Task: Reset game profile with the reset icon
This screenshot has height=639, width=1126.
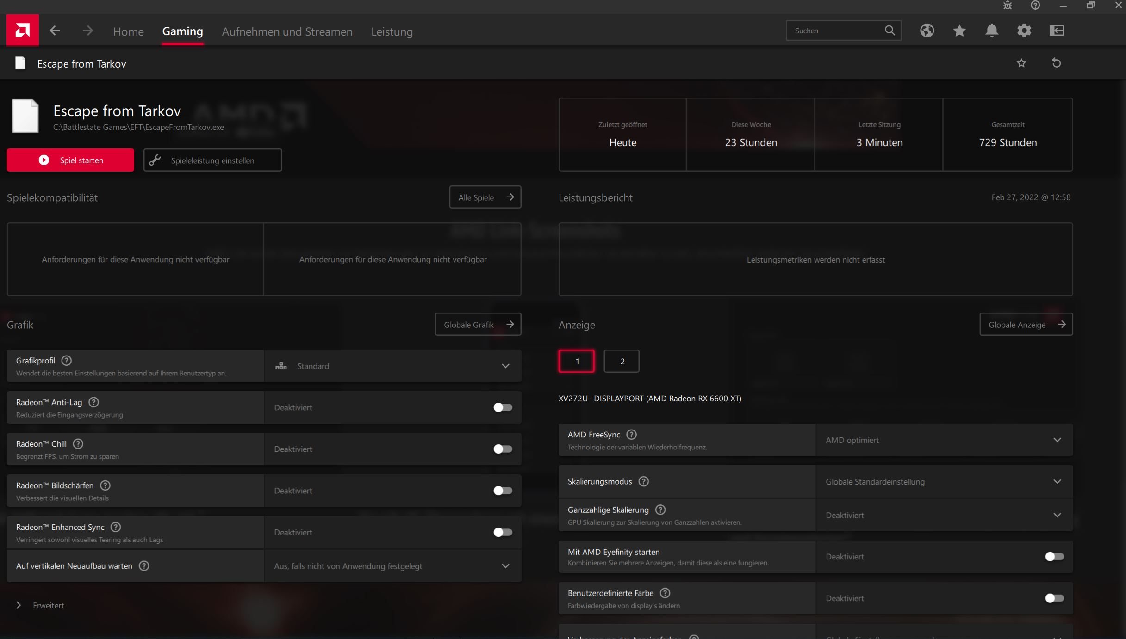Action: (1056, 63)
